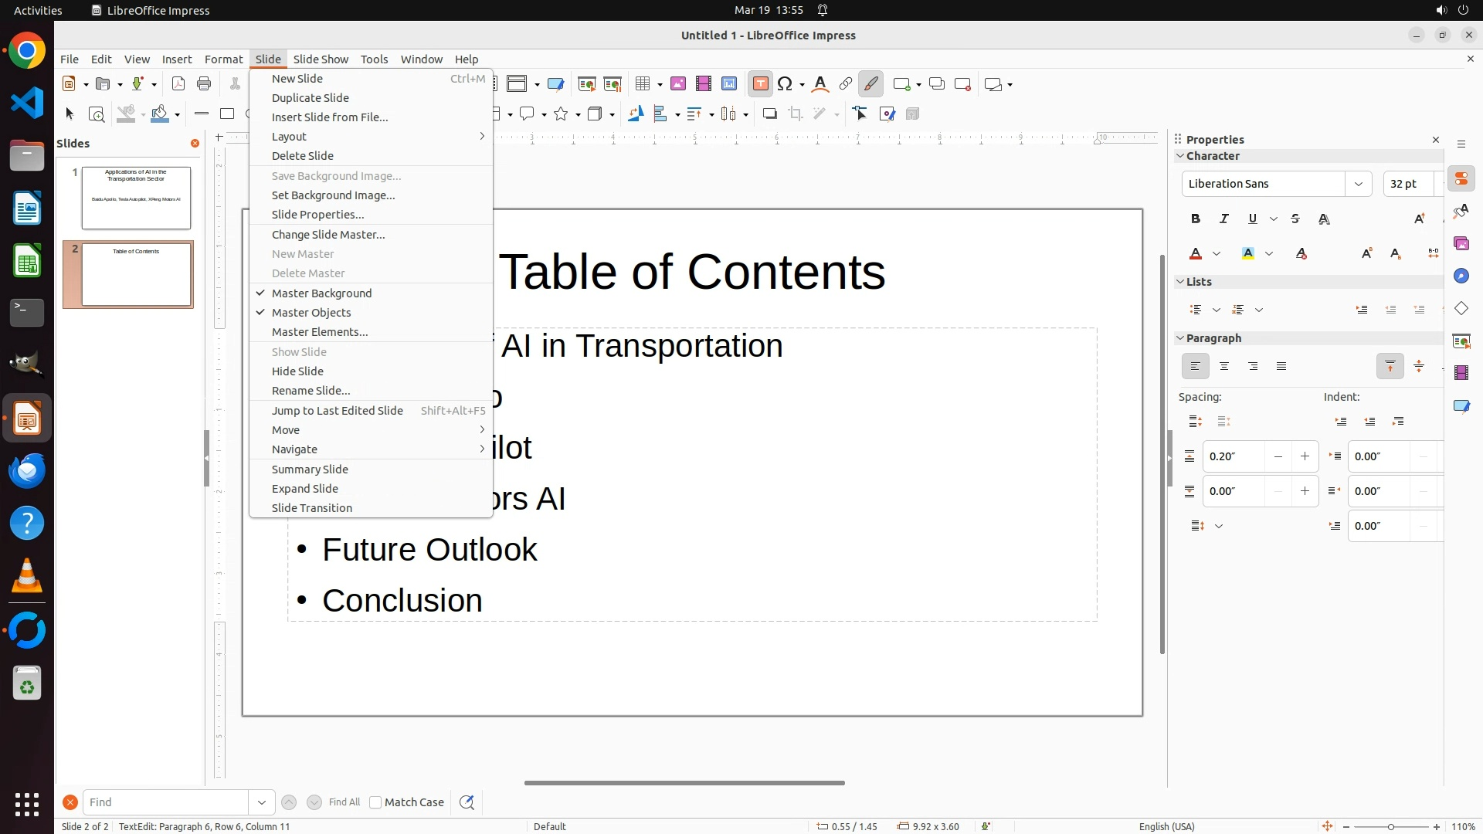Image resolution: width=1483 pixels, height=834 pixels.
Task: Toggle the Master Objects option
Action: [311, 313]
